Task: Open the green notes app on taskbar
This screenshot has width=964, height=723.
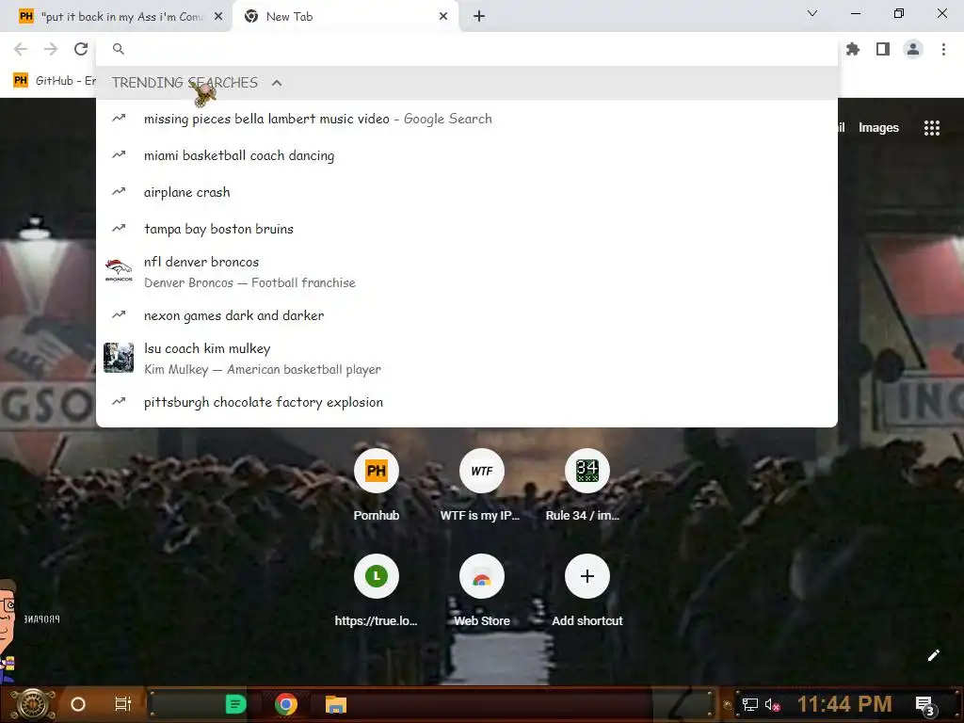Action: (235, 704)
